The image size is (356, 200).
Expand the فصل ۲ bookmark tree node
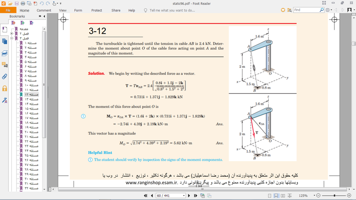click(11, 34)
